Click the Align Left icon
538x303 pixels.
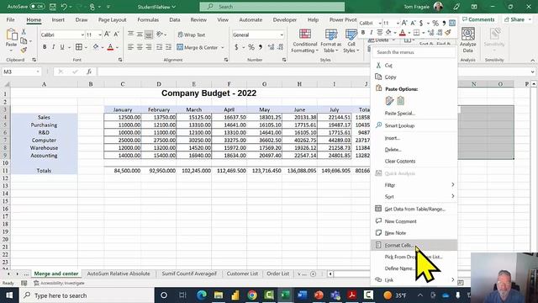tap(130, 47)
